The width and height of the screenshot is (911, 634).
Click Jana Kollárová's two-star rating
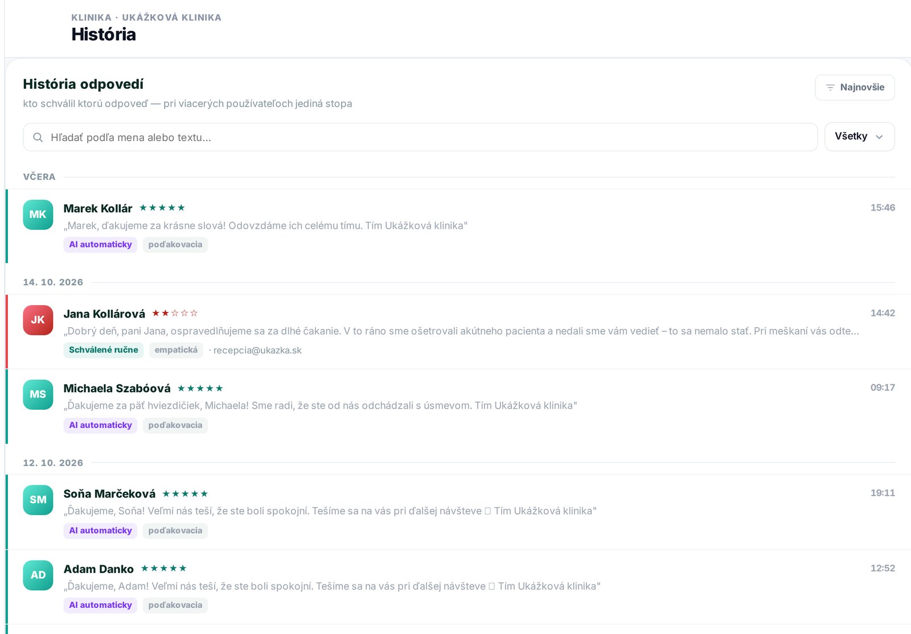point(175,313)
